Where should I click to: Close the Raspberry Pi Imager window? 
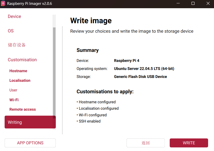(x=208, y=4)
